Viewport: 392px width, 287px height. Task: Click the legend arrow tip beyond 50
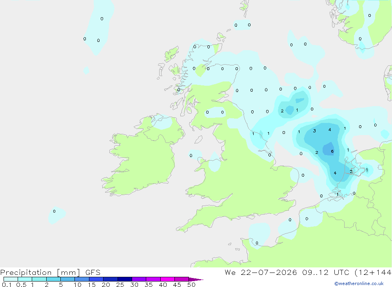196,280
